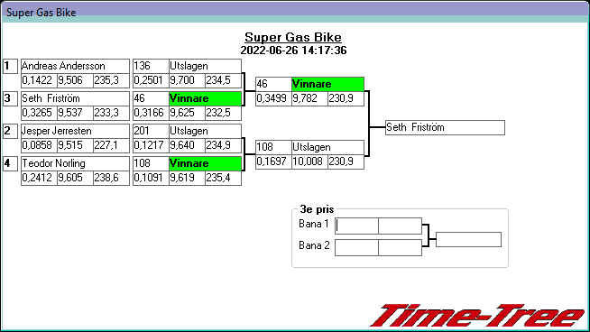Click seed number 1 box
The width and height of the screenshot is (590, 332).
point(10,66)
